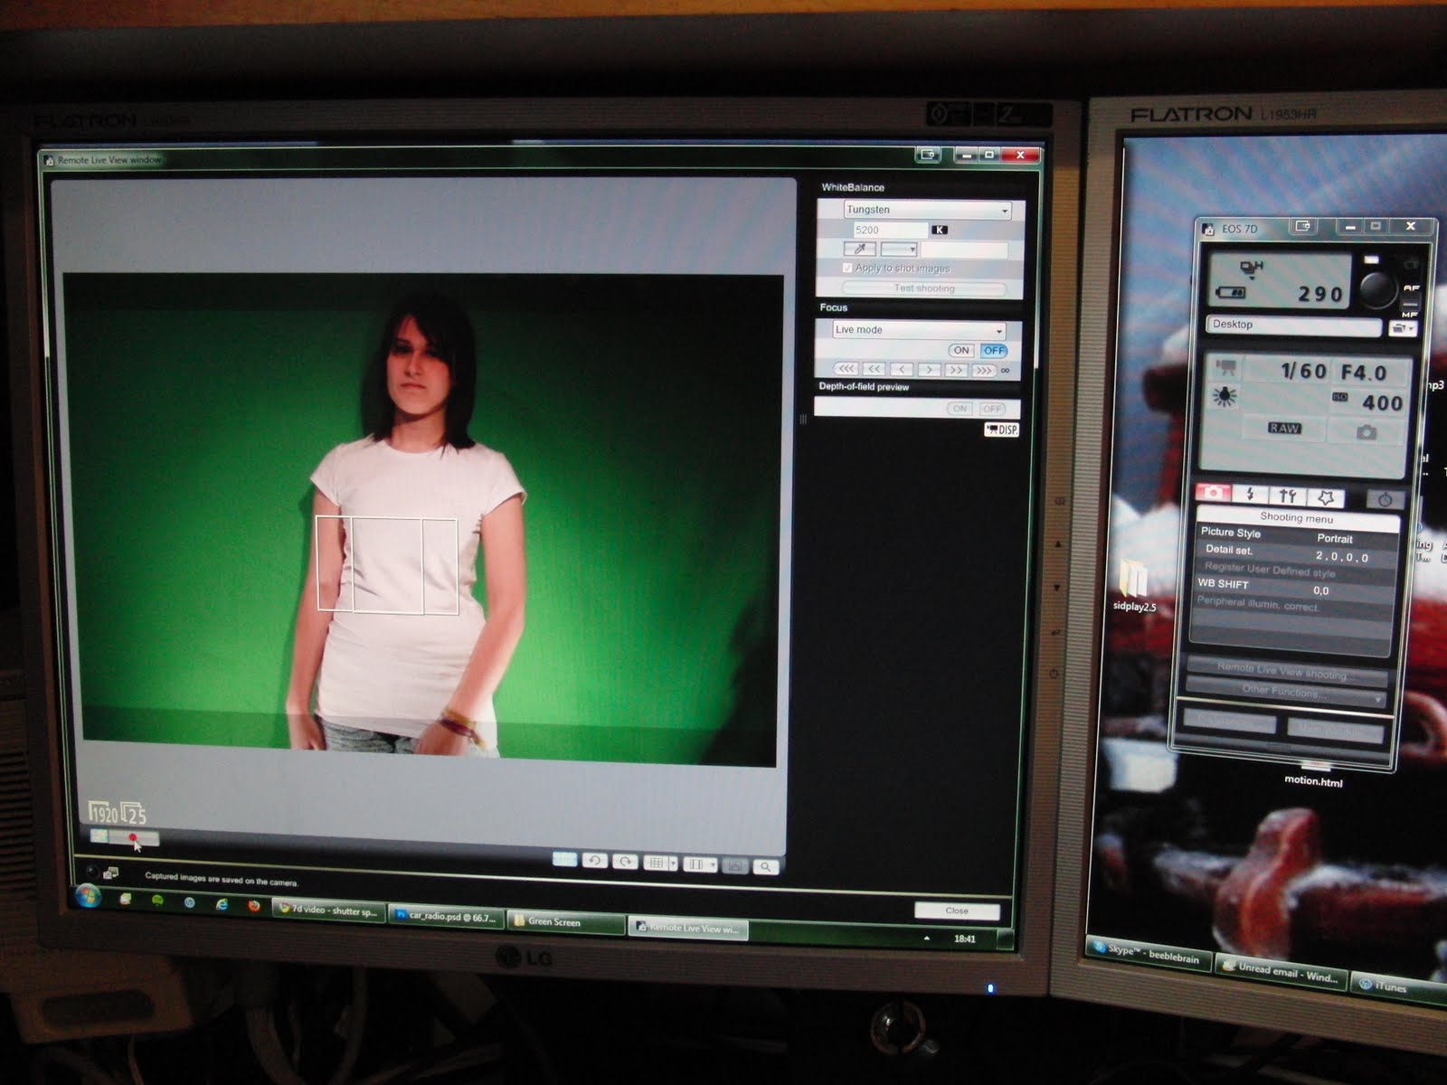The image size is (1447, 1085).
Task: Click the Windows Start orb
Action: 88,896
